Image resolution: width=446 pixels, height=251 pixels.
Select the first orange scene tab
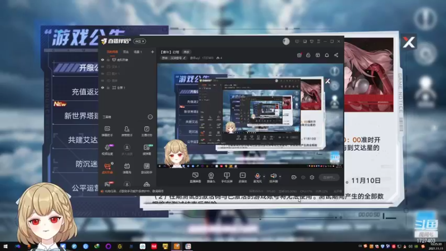tap(113, 52)
